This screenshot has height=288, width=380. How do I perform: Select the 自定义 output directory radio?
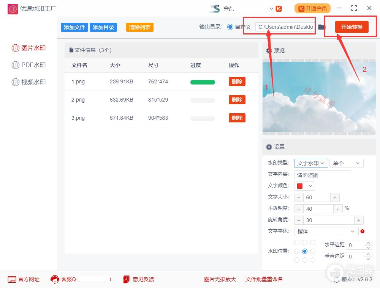[230, 27]
